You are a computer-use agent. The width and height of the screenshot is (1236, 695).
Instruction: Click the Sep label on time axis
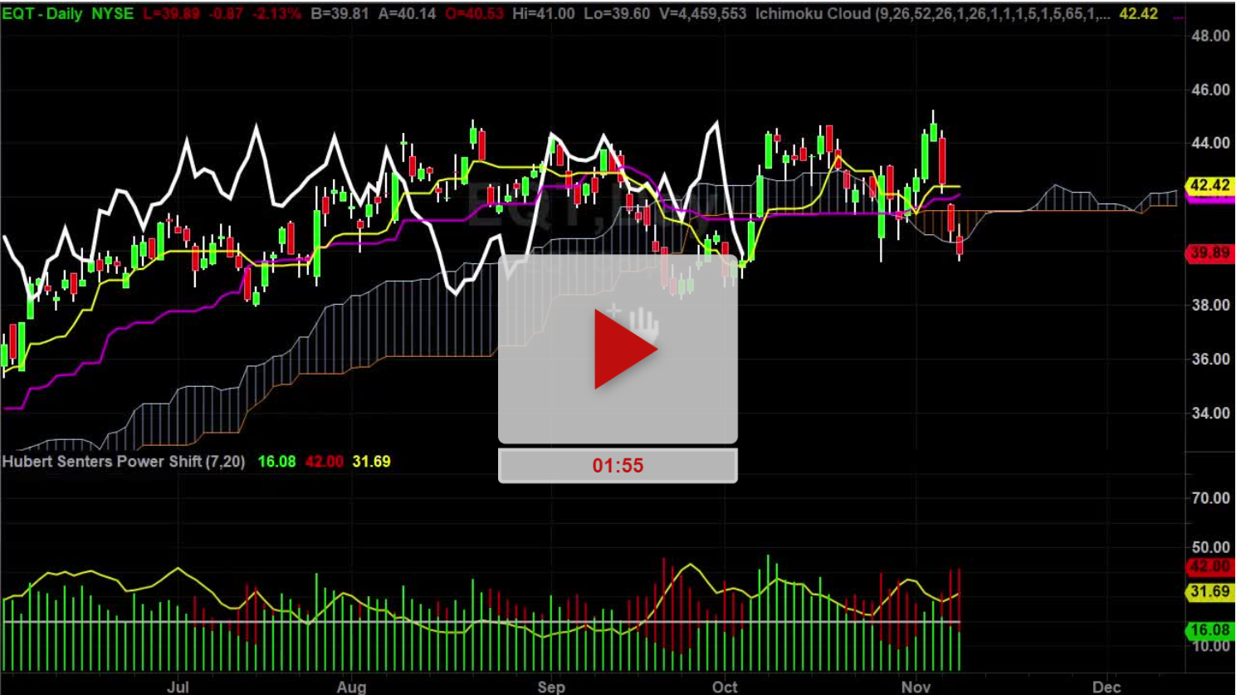pos(551,687)
